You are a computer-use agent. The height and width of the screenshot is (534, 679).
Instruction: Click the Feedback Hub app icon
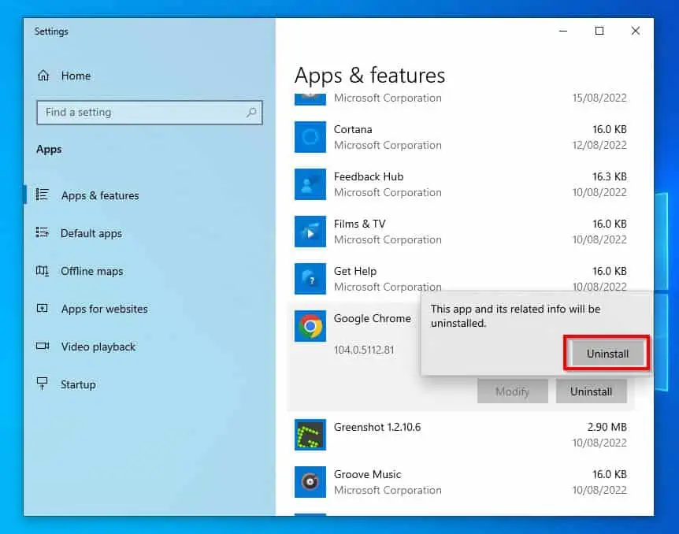(x=310, y=184)
